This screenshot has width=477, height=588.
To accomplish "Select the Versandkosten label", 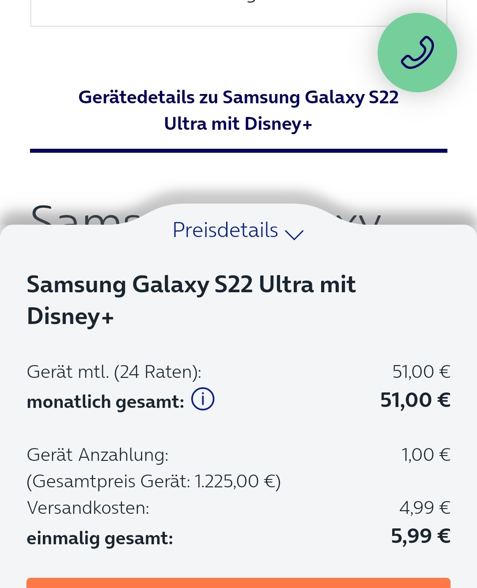I will pos(88,508).
